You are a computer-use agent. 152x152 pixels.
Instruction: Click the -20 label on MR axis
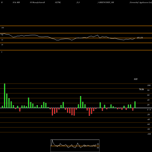(x=148, y=115)
